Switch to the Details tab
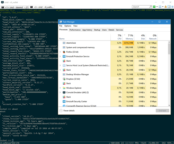The height and width of the screenshot is (144, 174). click(x=111, y=30)
